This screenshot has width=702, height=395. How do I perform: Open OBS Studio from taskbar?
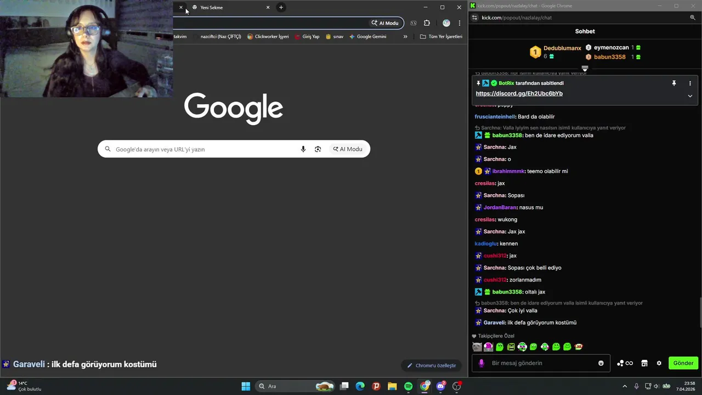[457, 386]
